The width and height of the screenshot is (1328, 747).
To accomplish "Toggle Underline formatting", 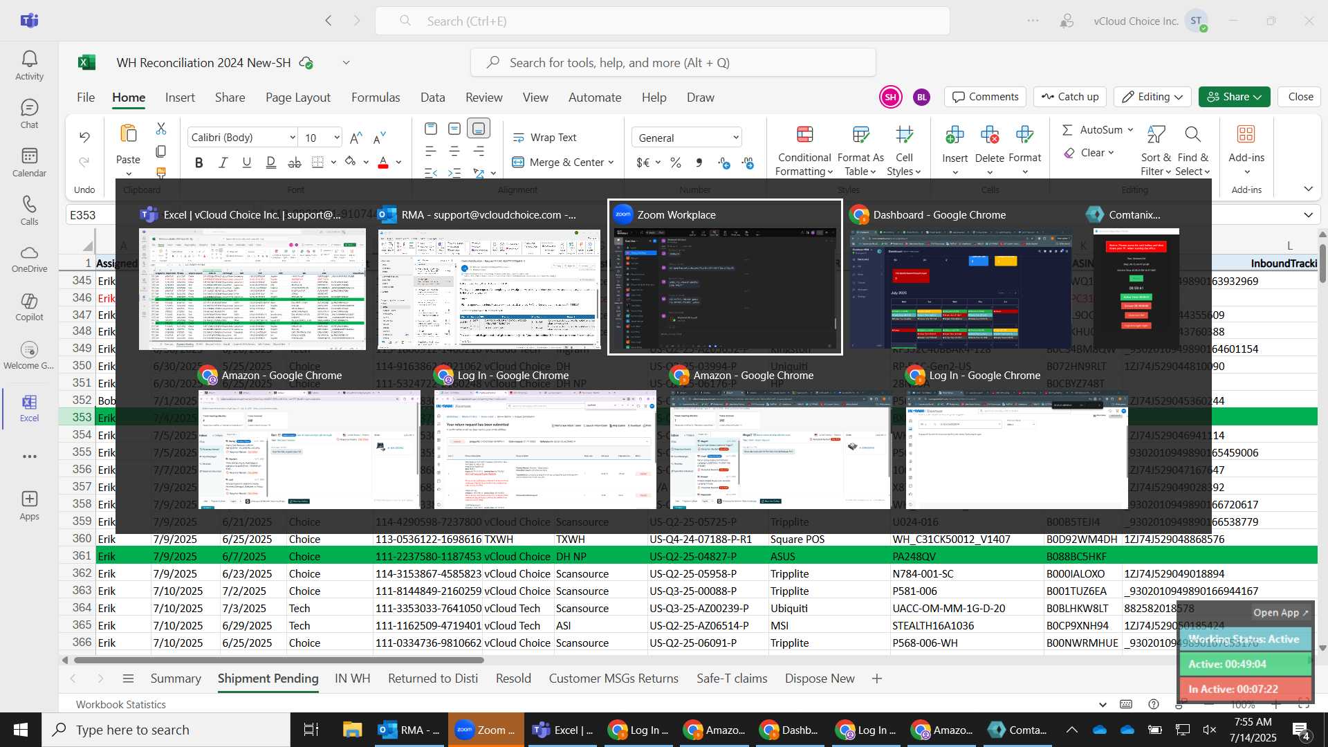I will 246,163.
